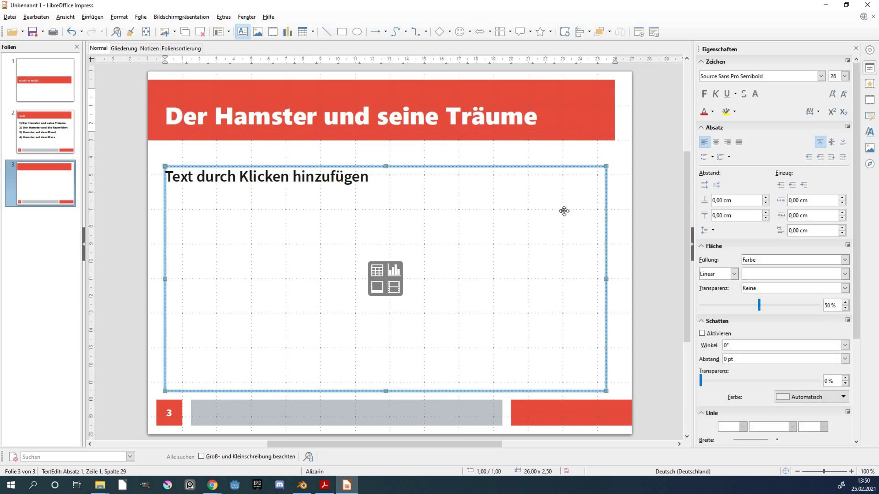Select the Ellipse drawing tool
The height and width of the screenshot is (494, 879).
click(x=357, y=32)
